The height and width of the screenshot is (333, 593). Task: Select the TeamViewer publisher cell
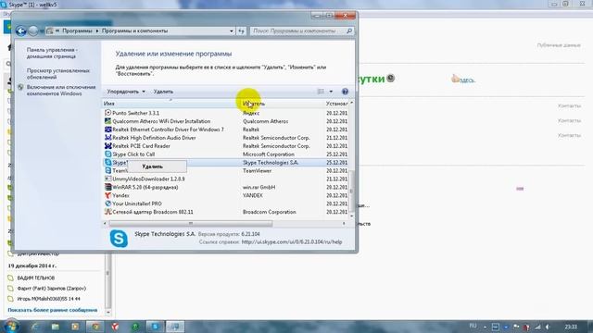coord(258,170)
